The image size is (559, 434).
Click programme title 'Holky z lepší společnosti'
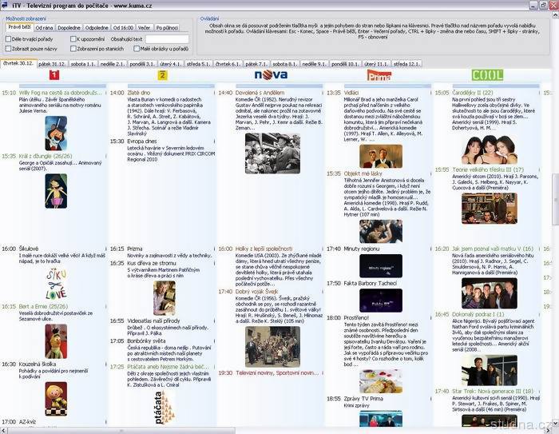[264, 249]
